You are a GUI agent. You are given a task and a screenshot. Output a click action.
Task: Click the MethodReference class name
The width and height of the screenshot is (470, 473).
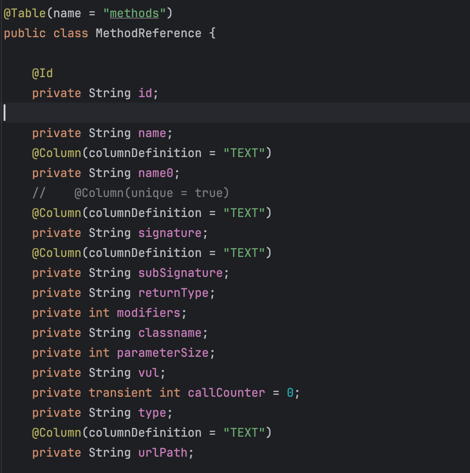pyautogui.click(x=148, y=33)
